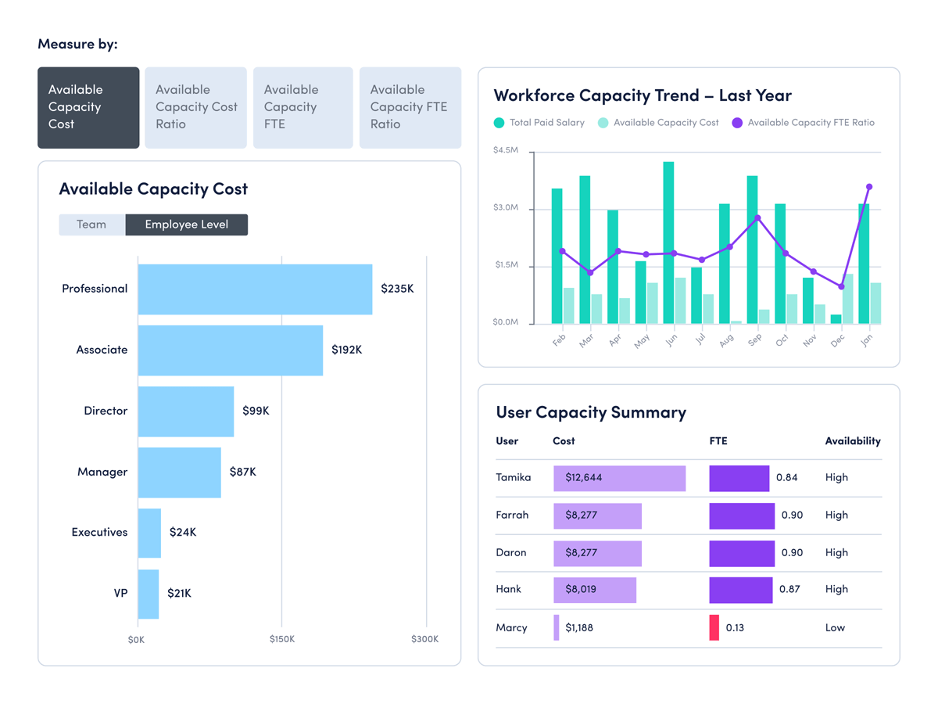
Task: Click Marcy's red FTE bar
Action: (x=713, y=628)
